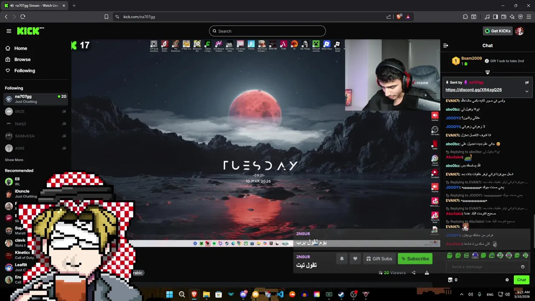
Task: Open browser extensions puzzle icon
Action: 465,17
